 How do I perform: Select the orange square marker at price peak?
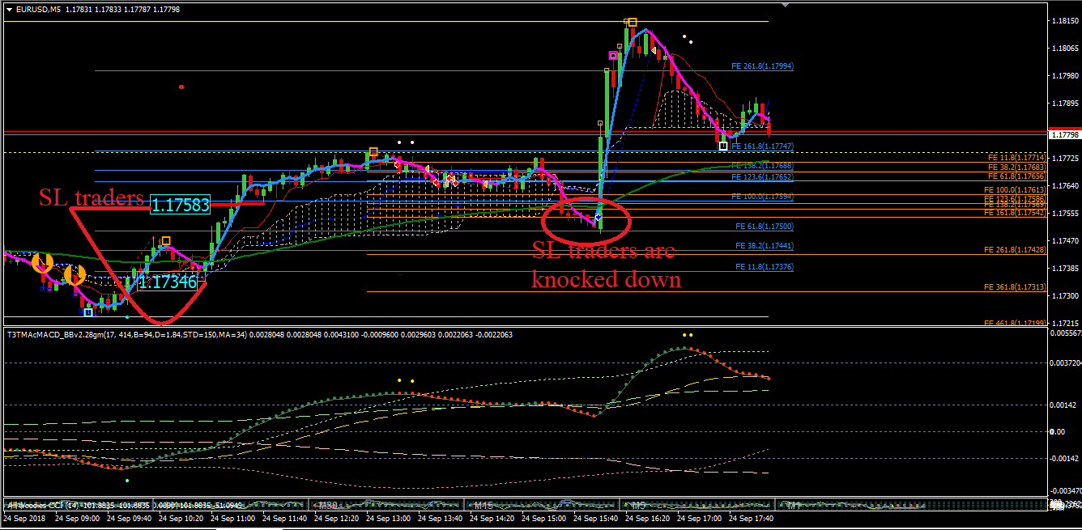(x=632, y=23)
